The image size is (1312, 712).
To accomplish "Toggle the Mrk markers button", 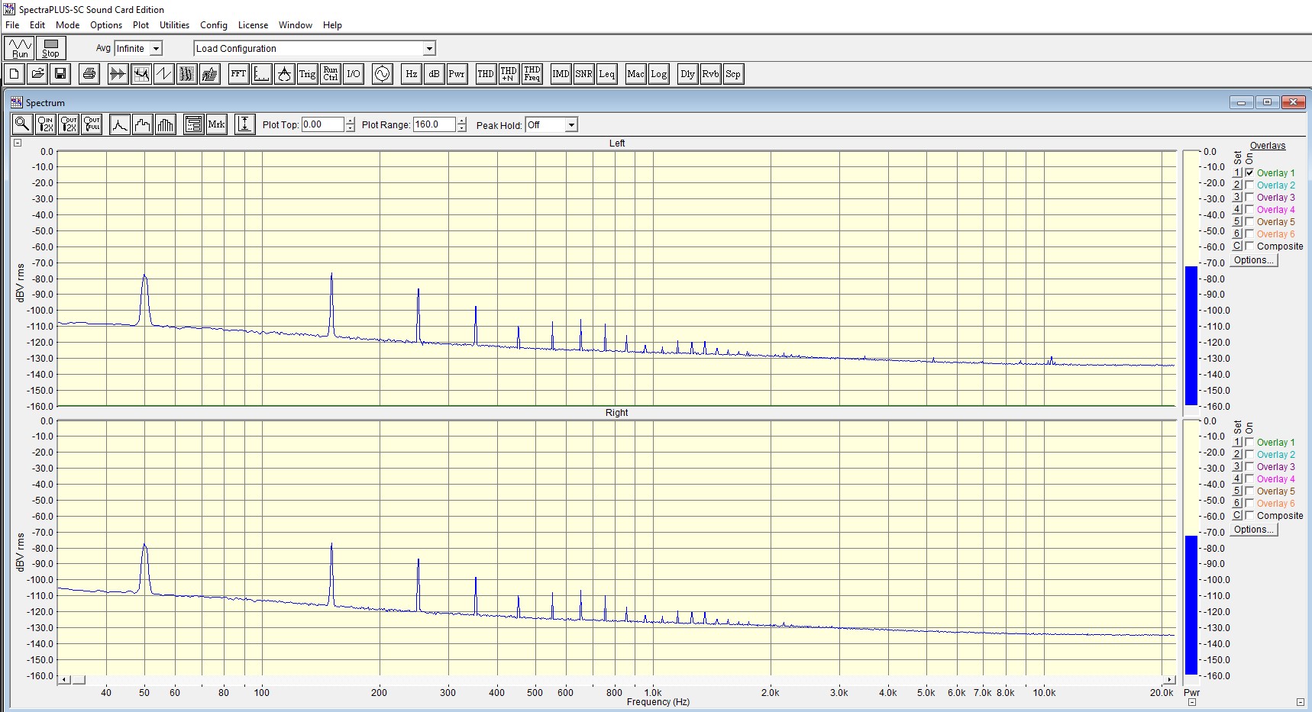I will [x=217, y=124].
